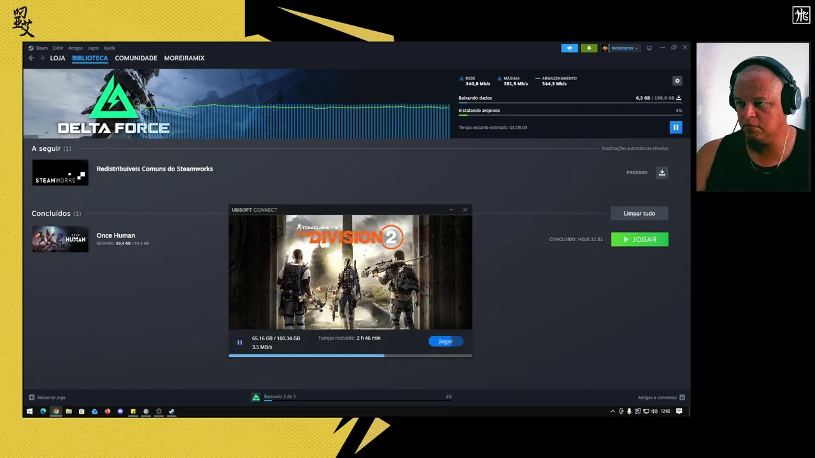Open the COMUNIDADE tab
Viewport: 815px width, 458px height.
pos(136,58)
